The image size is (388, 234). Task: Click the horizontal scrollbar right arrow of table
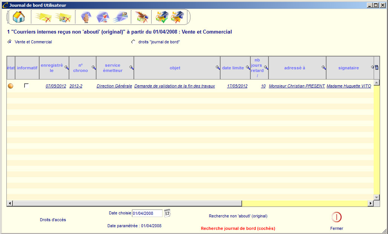tap(370, 203)
